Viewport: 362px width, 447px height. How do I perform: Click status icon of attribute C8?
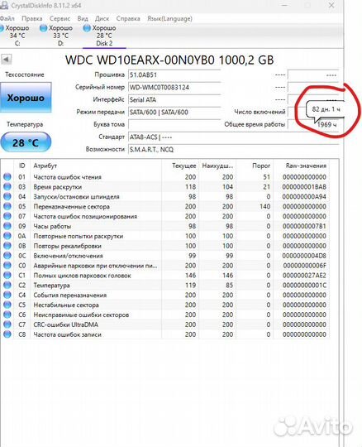[7, 334]
